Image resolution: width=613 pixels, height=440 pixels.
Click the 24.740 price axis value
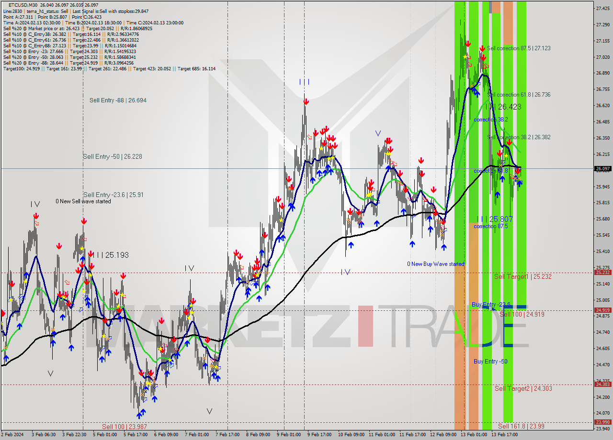(602, 332)
